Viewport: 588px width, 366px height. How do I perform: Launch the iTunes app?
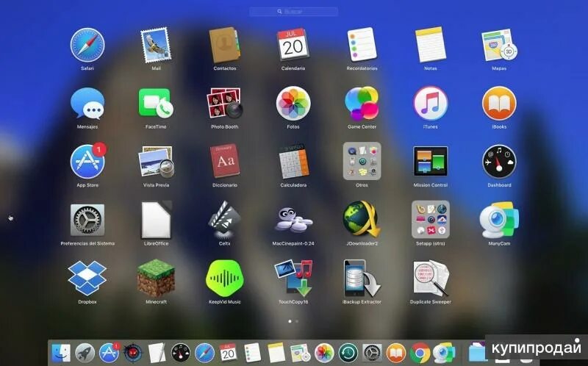[431, 104]
